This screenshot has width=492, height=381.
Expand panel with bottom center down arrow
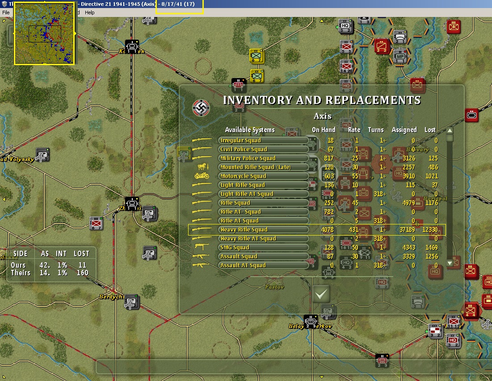tap(321, 377)
